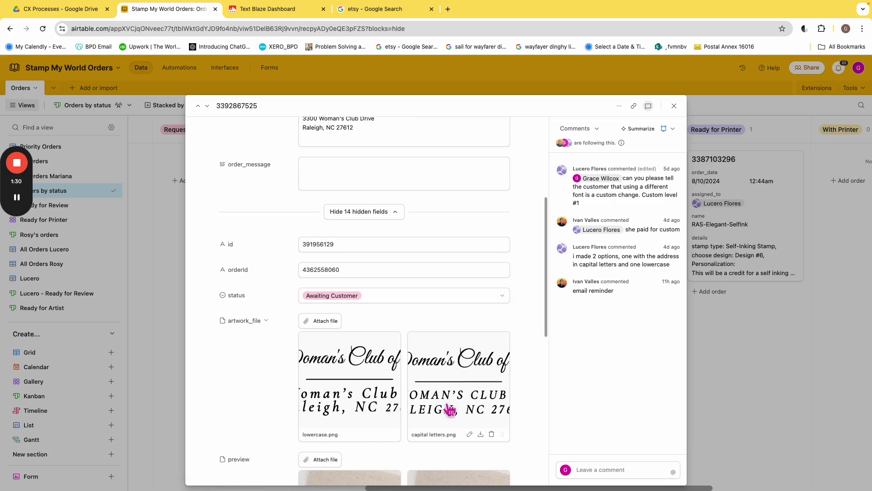
Task: Toggle the comments panel icon
Action: (648, 106)
